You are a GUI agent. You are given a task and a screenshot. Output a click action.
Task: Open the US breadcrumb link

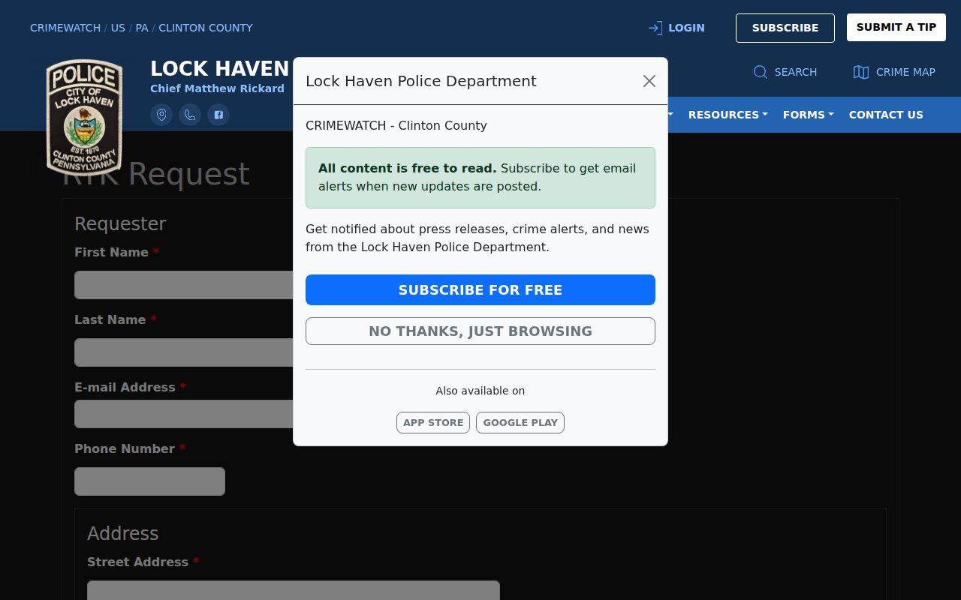[x=118, y=28]
